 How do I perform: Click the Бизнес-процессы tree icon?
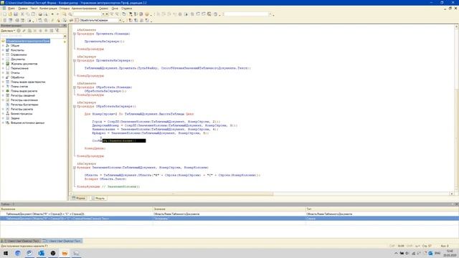8,113
